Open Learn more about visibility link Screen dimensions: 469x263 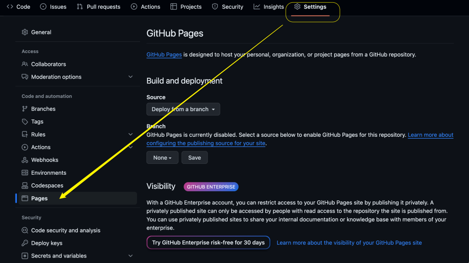click(x=349, y=243)
